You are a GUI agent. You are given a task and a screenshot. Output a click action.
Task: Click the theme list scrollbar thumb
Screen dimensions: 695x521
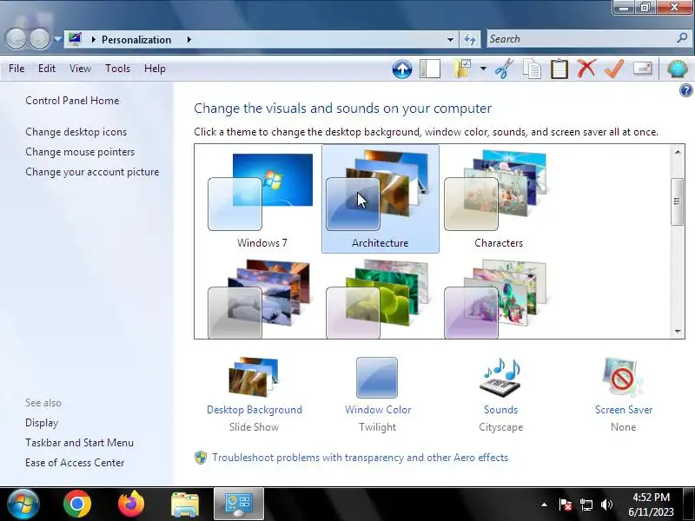click(677, 201)
